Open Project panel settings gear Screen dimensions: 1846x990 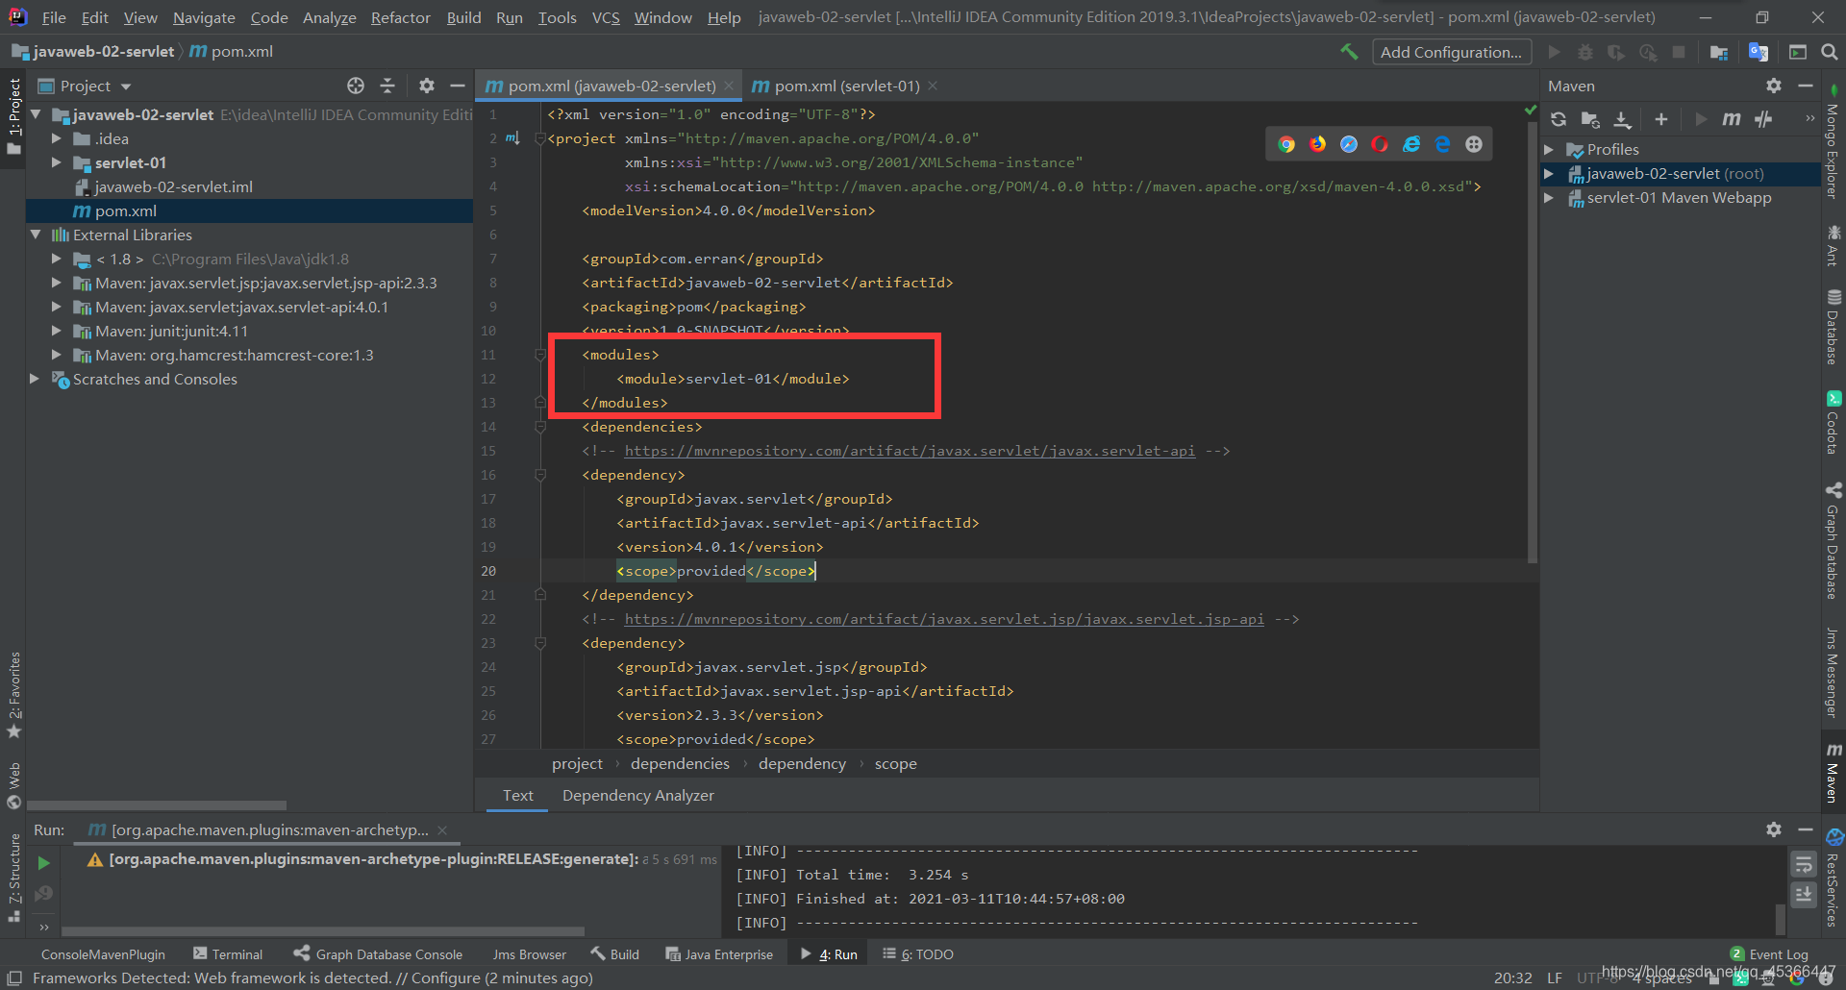(x=427, y=86)
